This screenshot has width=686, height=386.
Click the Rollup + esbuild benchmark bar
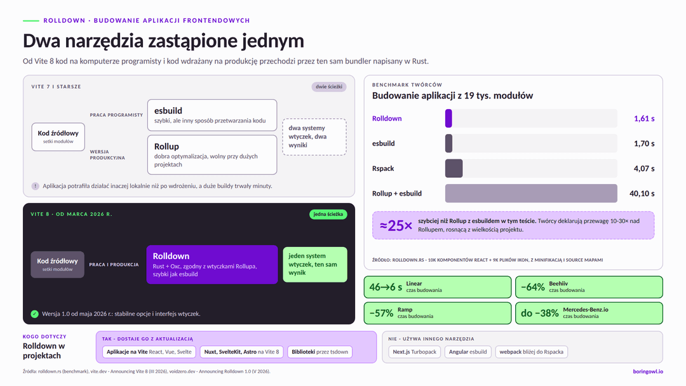point(531,193)
